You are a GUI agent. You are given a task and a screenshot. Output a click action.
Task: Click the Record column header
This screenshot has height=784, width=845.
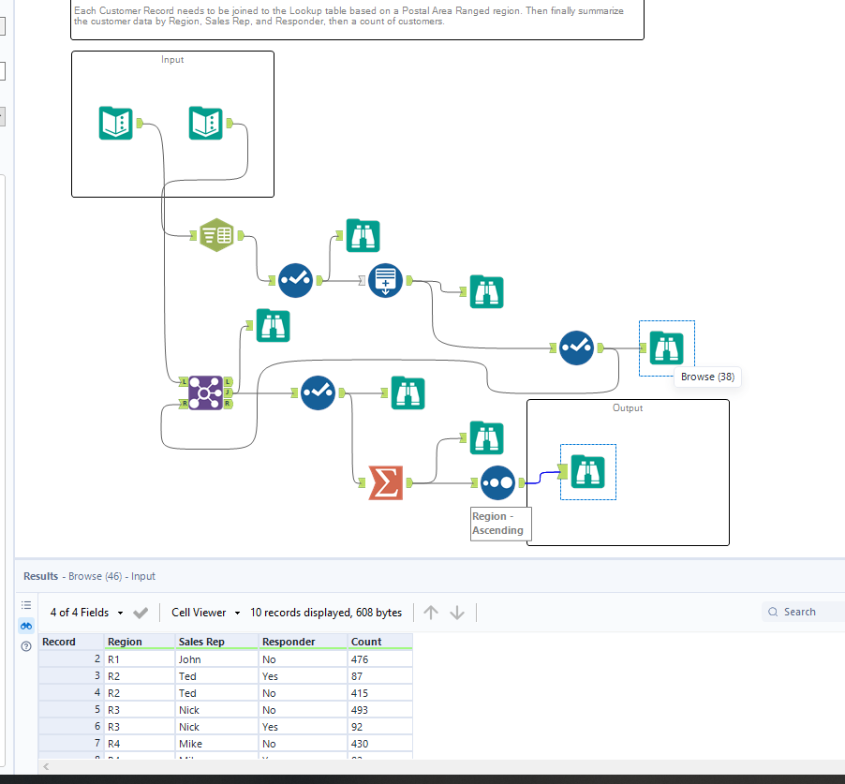coord(71,642)
